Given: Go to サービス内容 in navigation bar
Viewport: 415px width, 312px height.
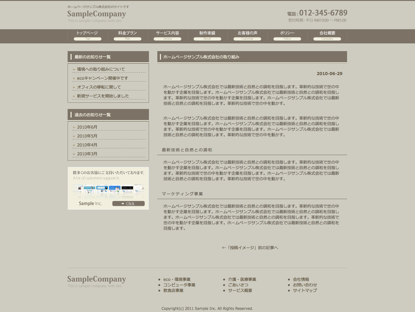Looking at the screenshot, I should pyautogui.click(x=167, y=35).
